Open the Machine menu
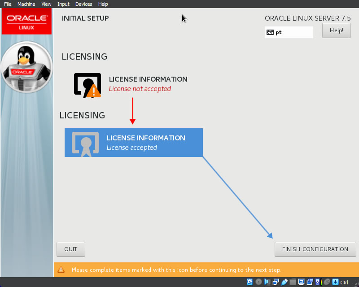 click(x=26, y=4)
